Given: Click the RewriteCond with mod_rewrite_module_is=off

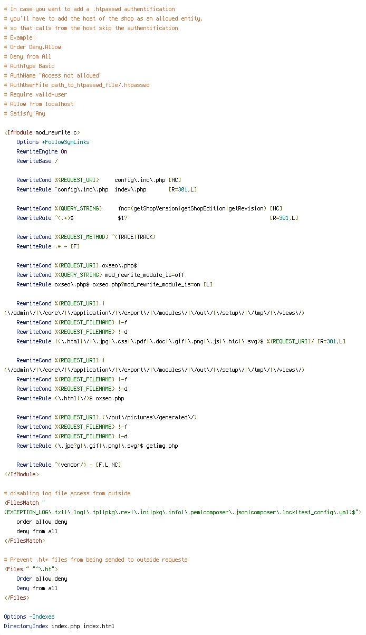Looking at the screenshot, I should click(100, 275).
